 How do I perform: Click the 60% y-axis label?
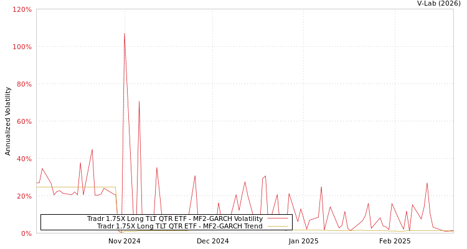pyautogui.click(x=24, y=121)
